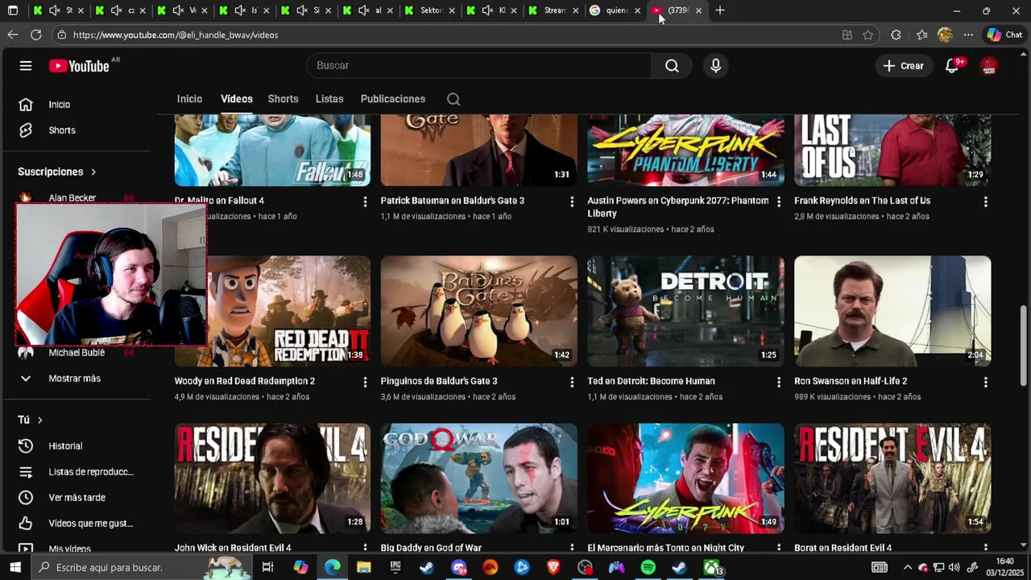The height and width of the screenshot is (580, 1031).
Task: Click the Windows taskbar search box
Action: point(142,567)
